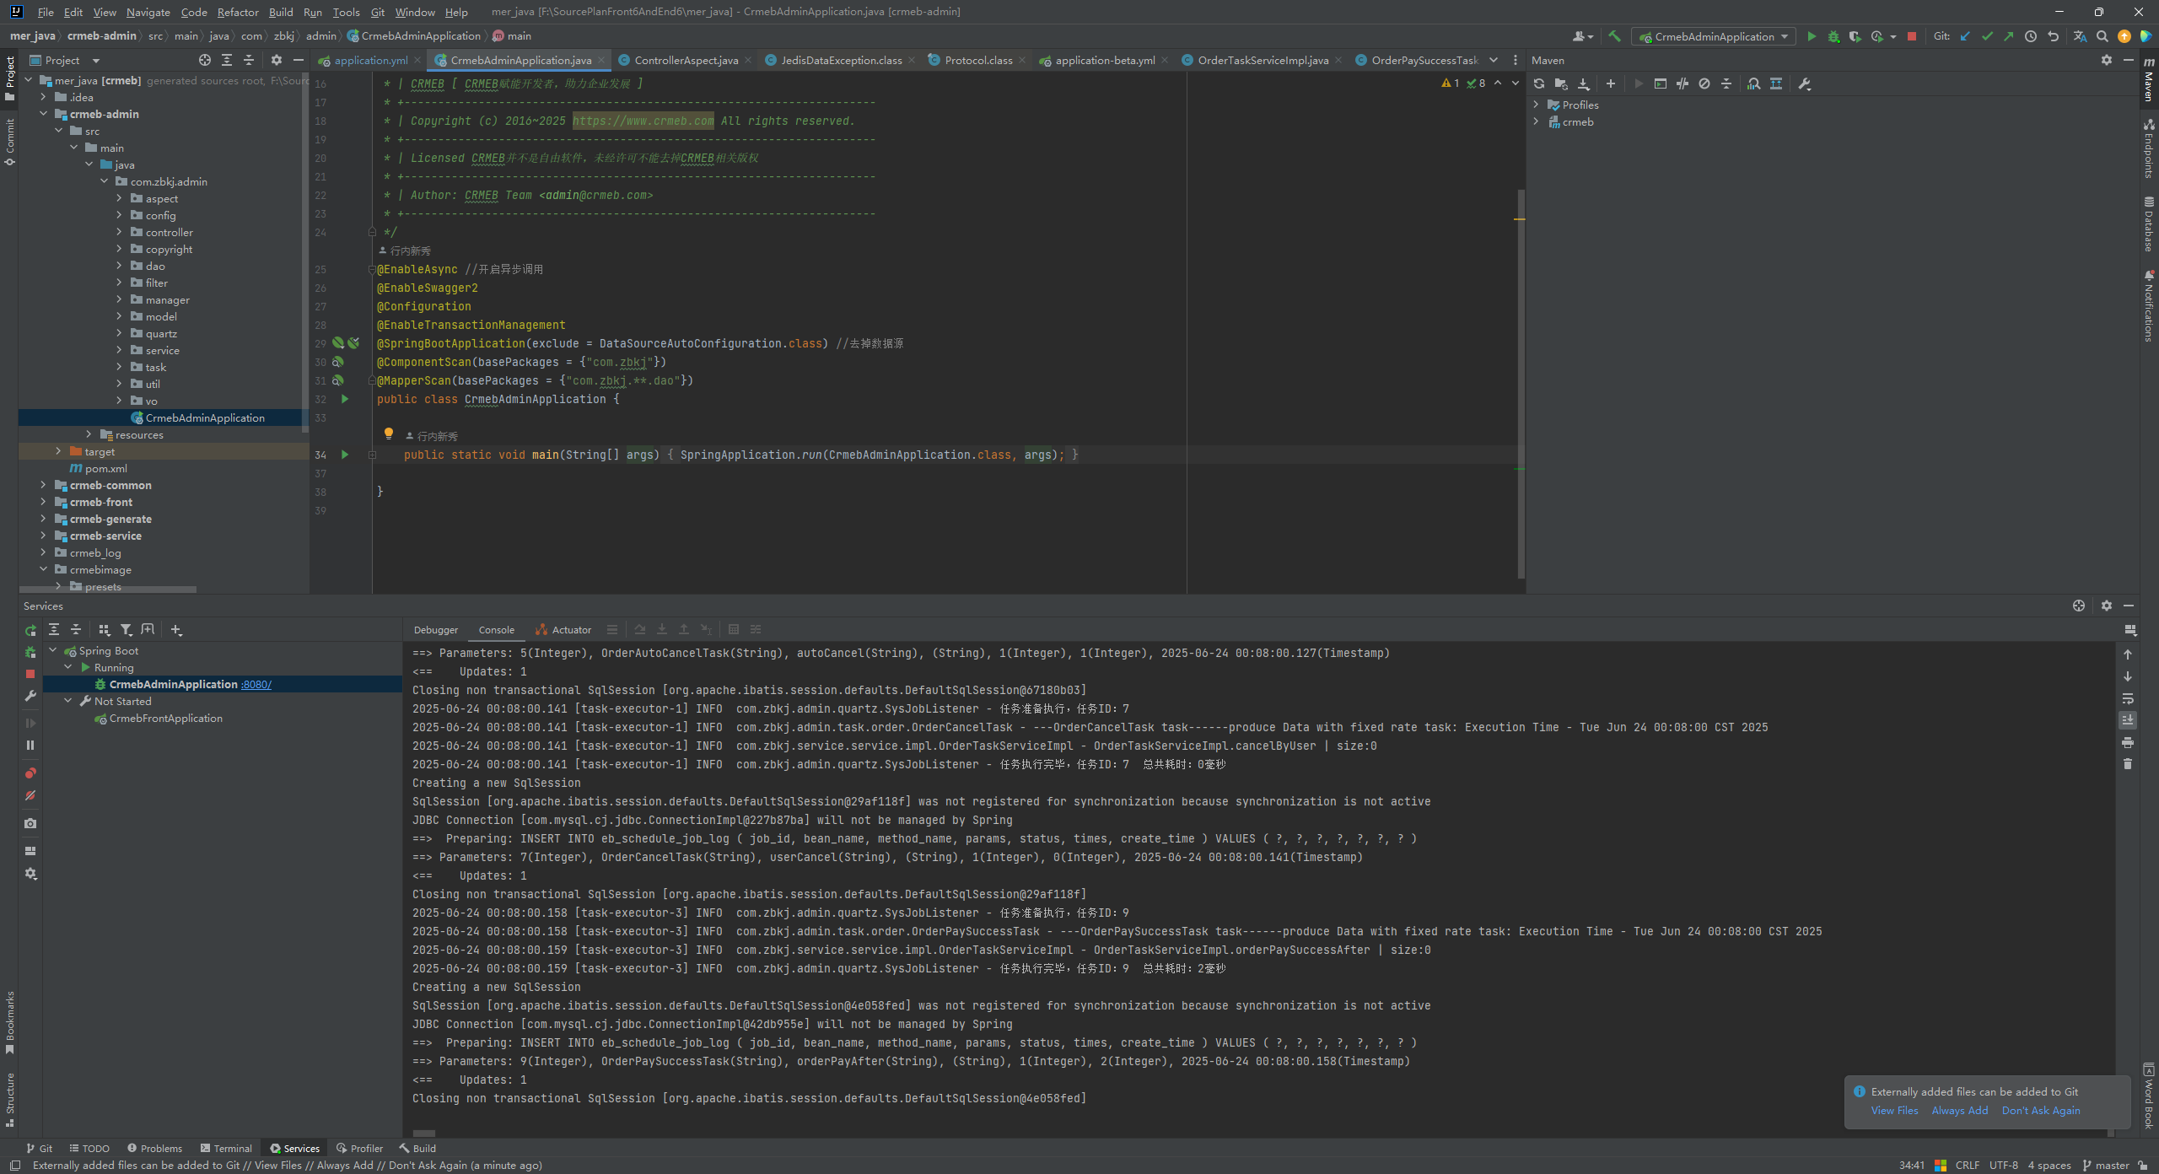Run with Coverage from main toolbar
This screenshot has width=2159, height=1174.
tap(1855, 36)
